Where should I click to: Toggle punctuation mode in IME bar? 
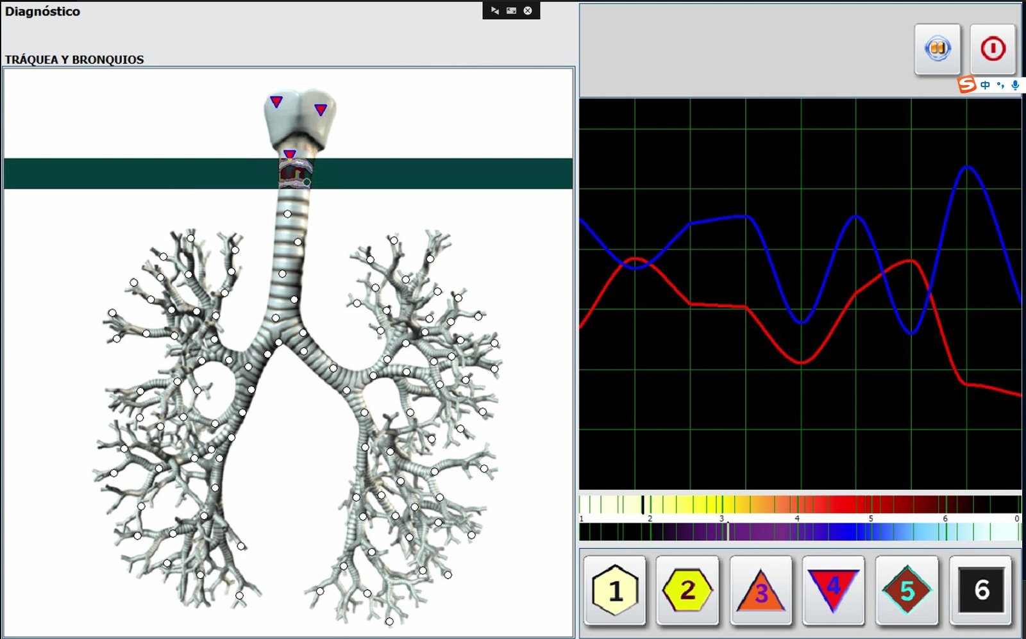click(x=1000, y=85)
